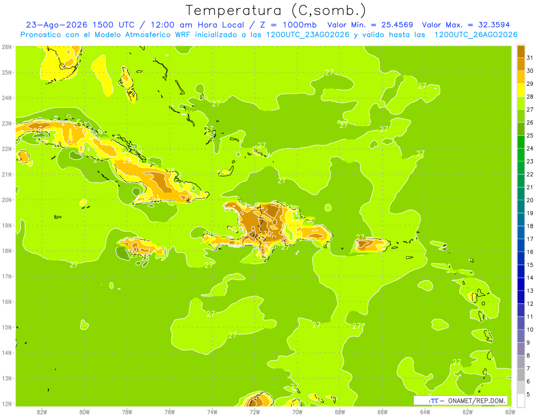This screenshot has width=542, height=418.
Task: Click the '16N' latitude axis label
Action: tap(6, 302)
